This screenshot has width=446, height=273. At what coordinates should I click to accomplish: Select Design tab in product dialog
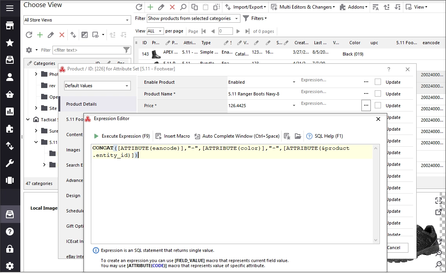pos(73,196)
